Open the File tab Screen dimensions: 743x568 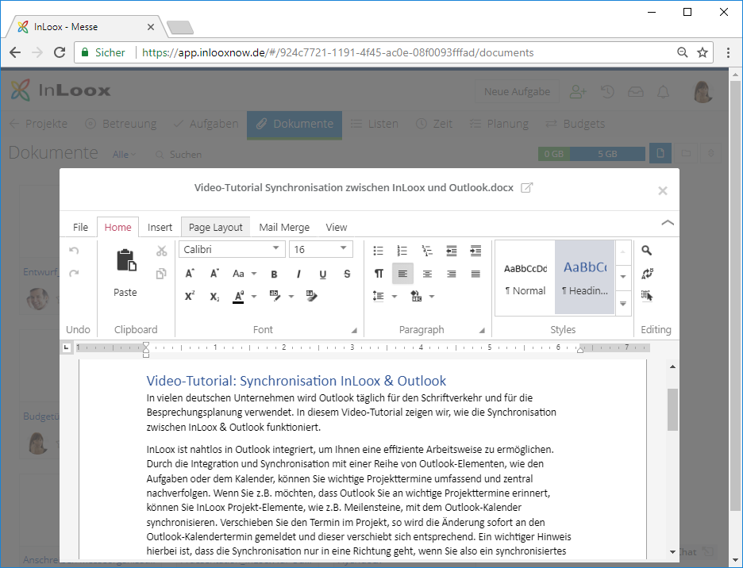pyautogui.click(x=80, y=228)
